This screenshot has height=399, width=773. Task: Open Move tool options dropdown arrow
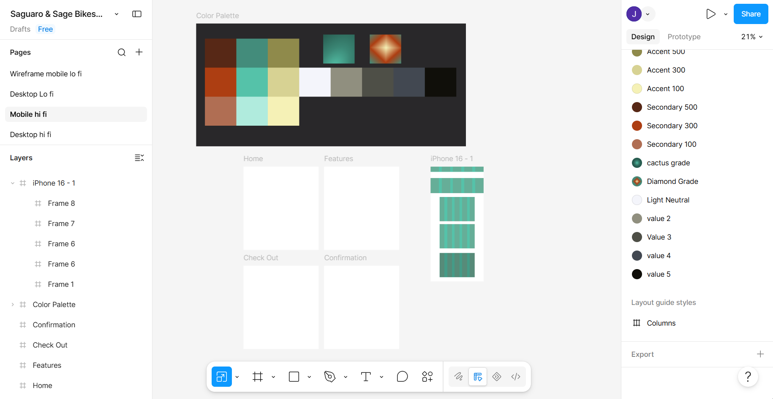click(237, 377)
